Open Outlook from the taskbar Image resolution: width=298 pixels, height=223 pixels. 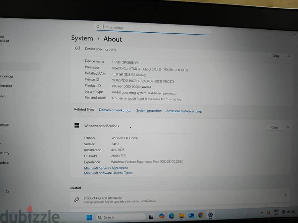(x=191, y=216)
